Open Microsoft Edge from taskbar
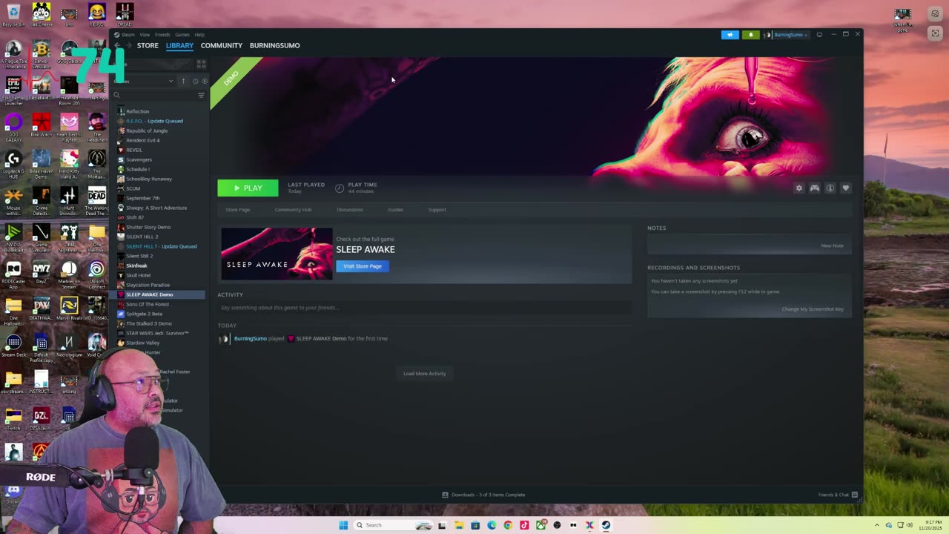Screen dimensions: 949x534 492,525
